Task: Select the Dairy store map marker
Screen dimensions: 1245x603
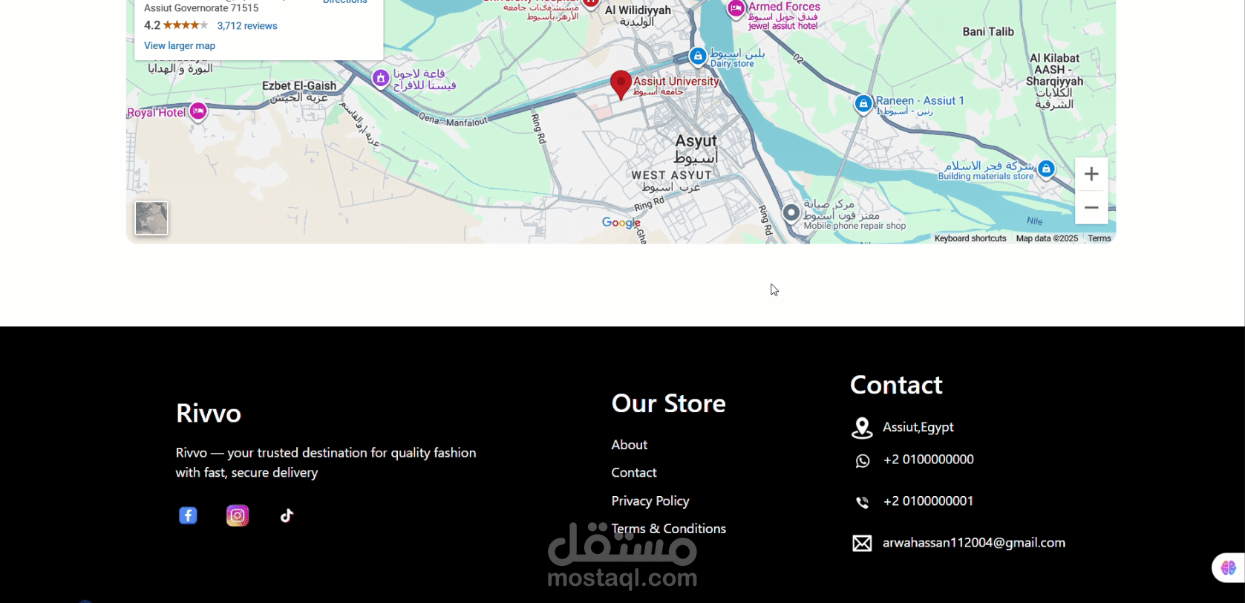Action: 697,56
